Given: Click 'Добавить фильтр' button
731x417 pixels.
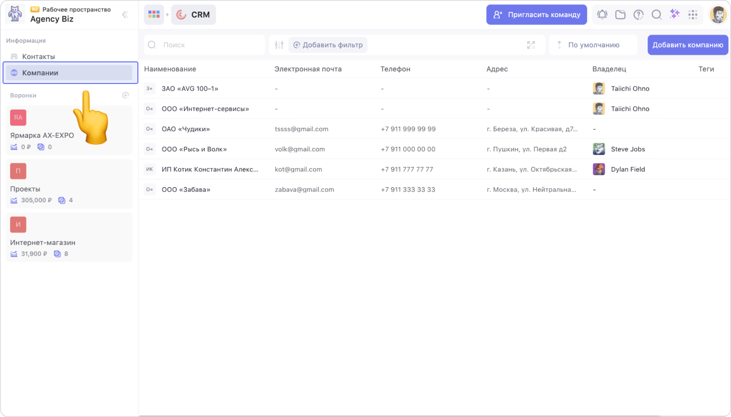Looking at the screenshot, I should click(x=328, y=45).
